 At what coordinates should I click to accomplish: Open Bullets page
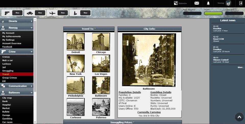[6, 112]
